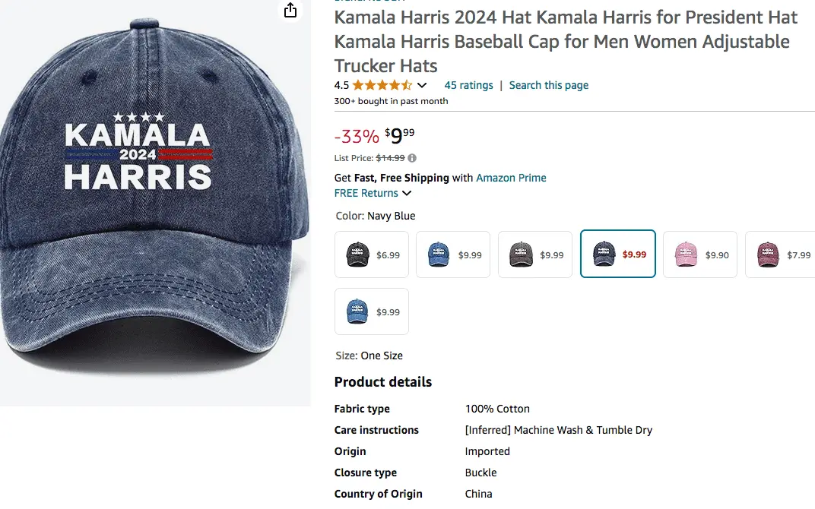
Task: Choose the pink hat priced $9.90
Action: pyautogui.click(x=699, y=254)
